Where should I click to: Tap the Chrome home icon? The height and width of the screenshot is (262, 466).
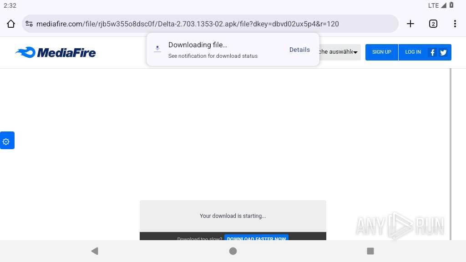(x=11, y=24)
